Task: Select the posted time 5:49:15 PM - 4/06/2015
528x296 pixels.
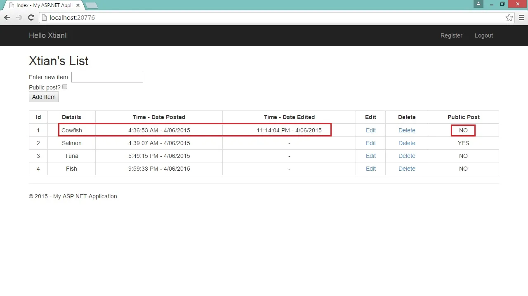Action: pos(159,156)
